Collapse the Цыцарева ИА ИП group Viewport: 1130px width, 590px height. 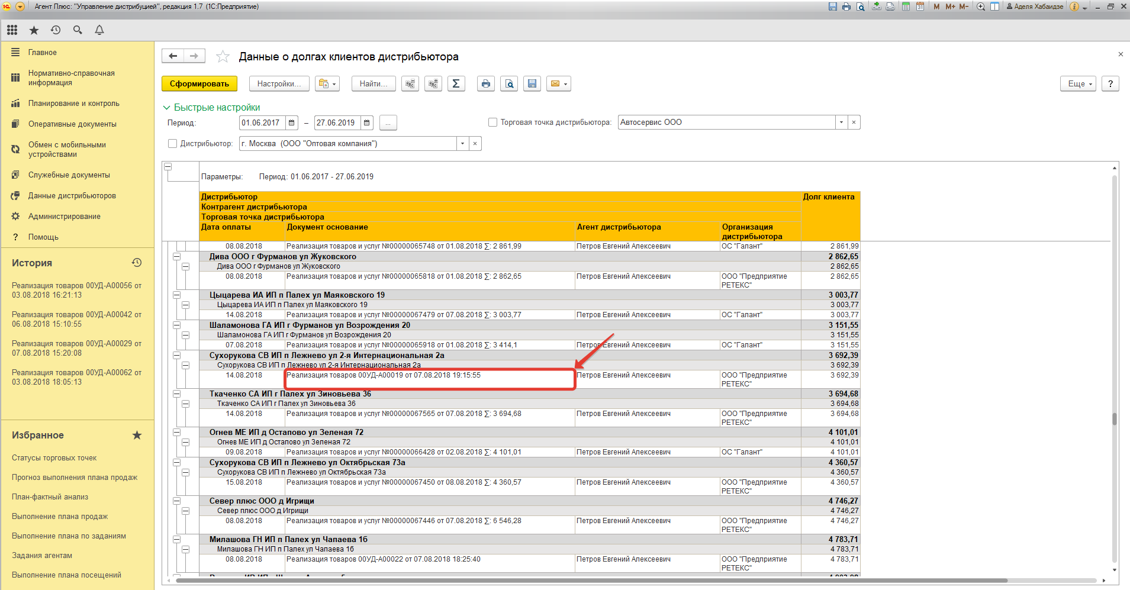click(x=176, y=295)
